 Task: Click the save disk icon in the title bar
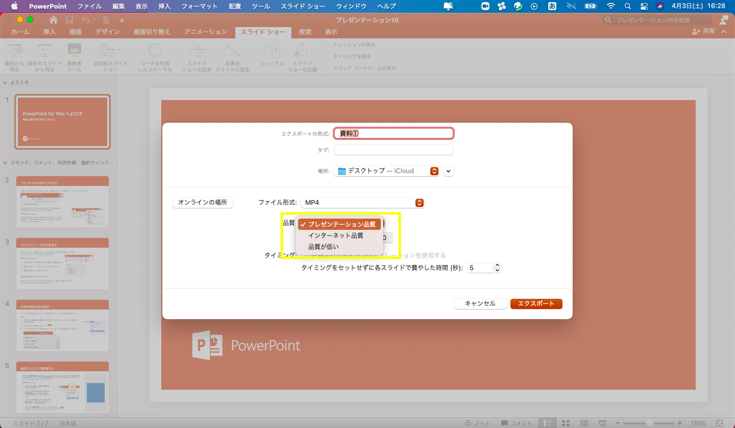(69, 20)
